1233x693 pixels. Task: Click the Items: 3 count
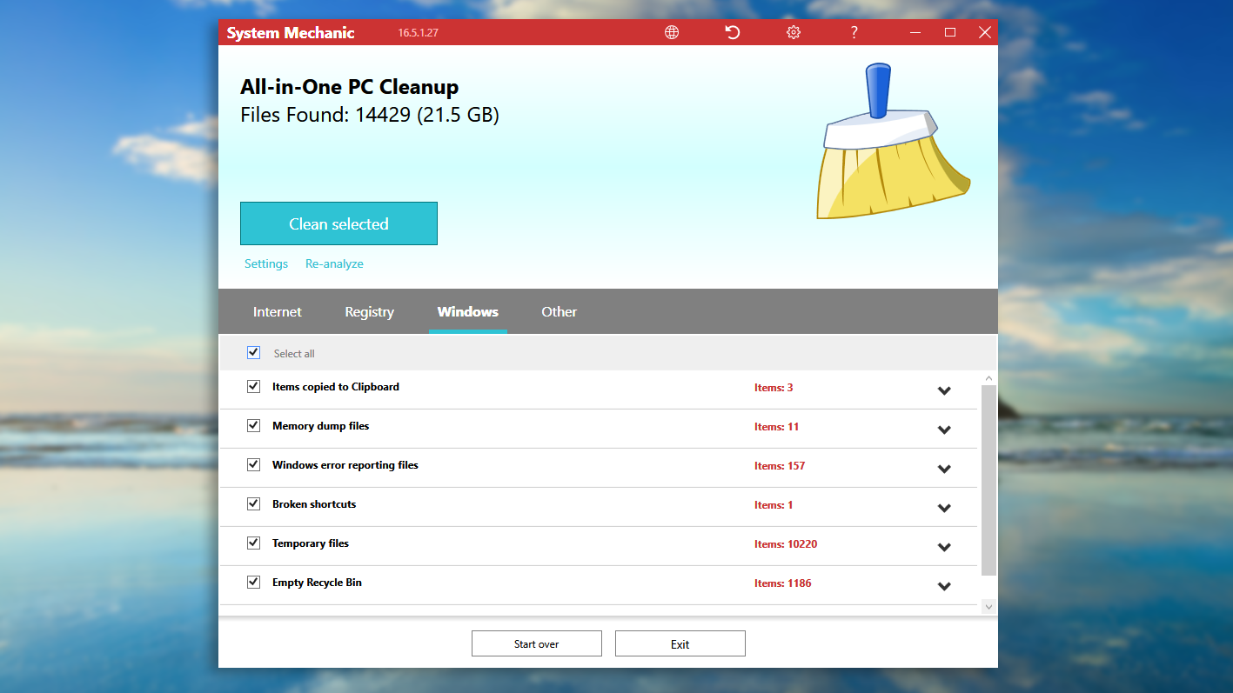tap(774, 388)
